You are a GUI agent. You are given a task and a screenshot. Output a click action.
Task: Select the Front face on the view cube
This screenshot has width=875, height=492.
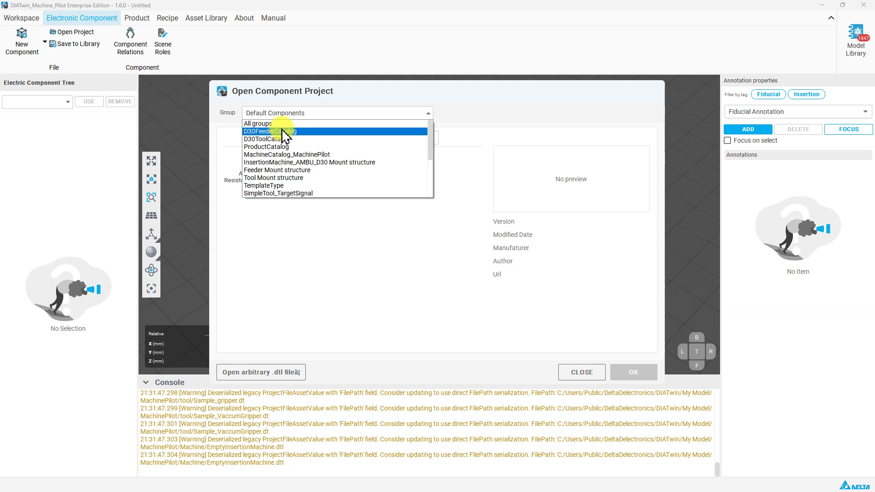tap(696, 365)
